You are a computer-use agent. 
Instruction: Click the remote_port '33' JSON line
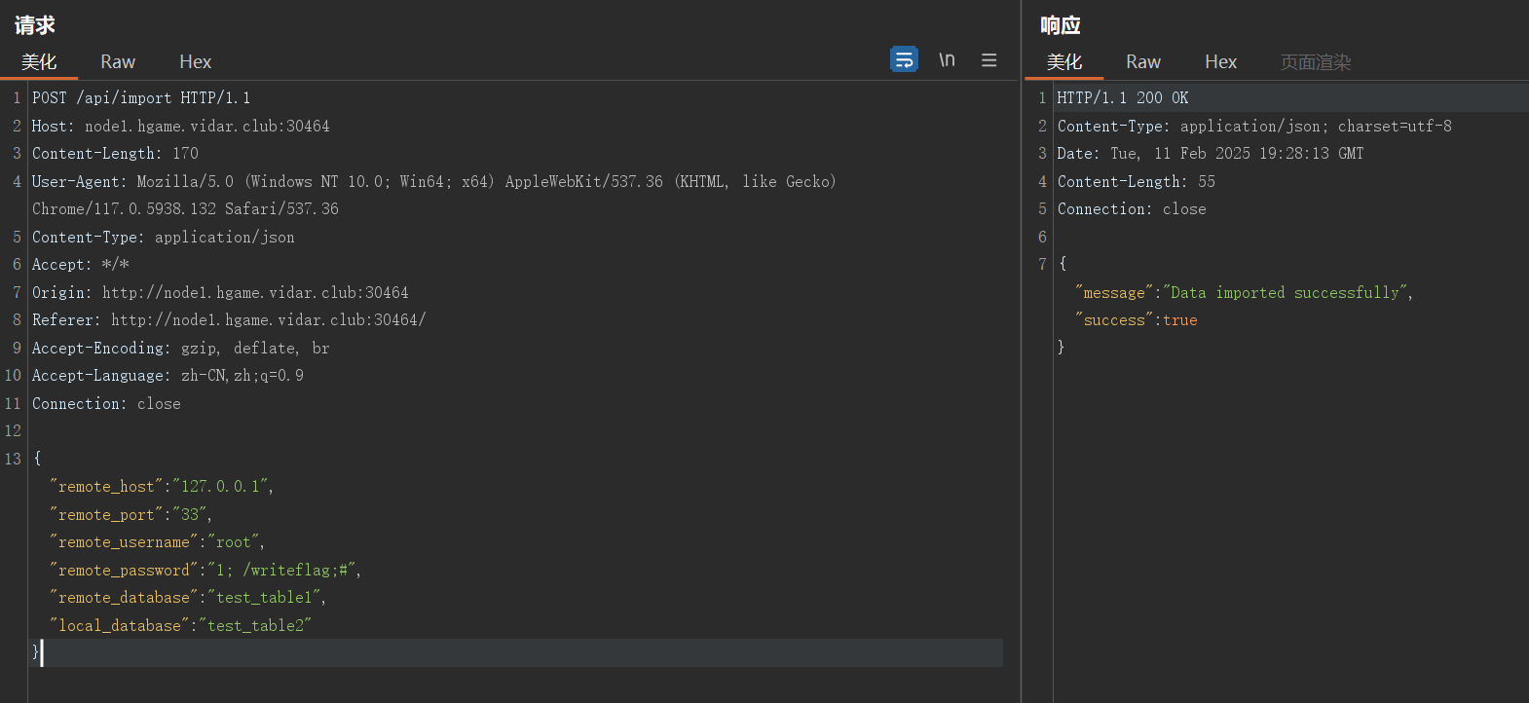(131, 514)
